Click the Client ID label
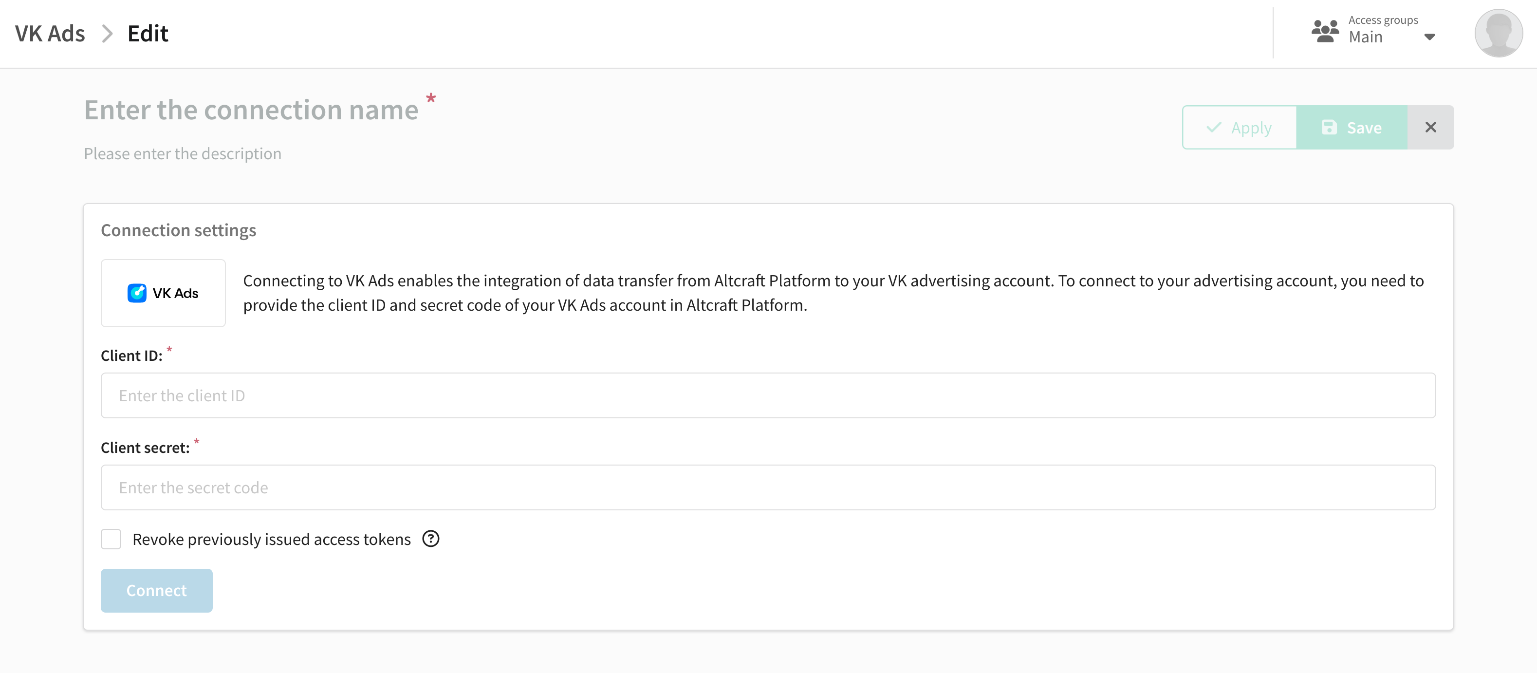This screenshot has width=1537, height=673. coord(131,355)
